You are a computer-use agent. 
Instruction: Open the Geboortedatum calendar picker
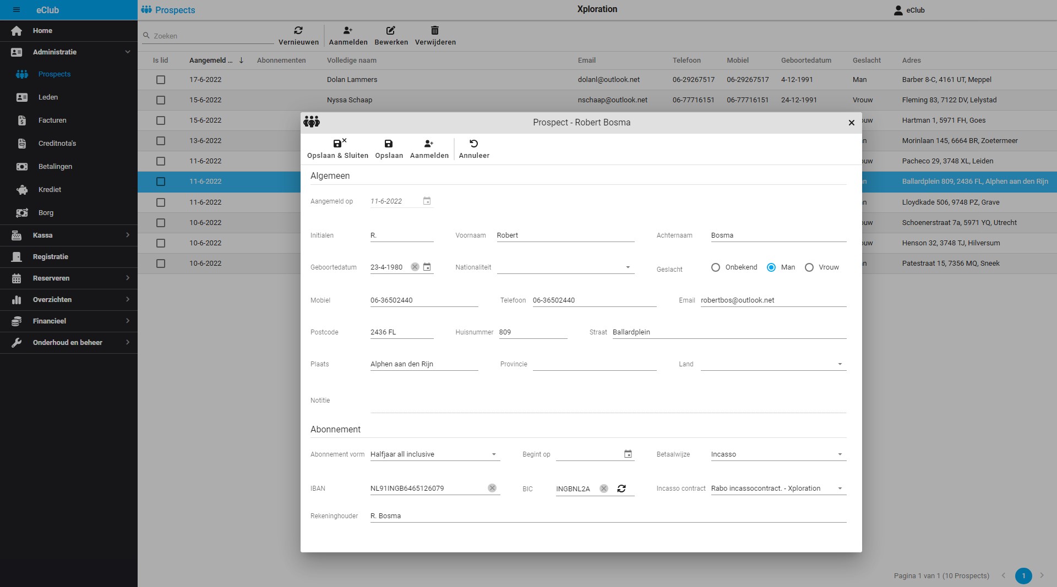[427, 267]
